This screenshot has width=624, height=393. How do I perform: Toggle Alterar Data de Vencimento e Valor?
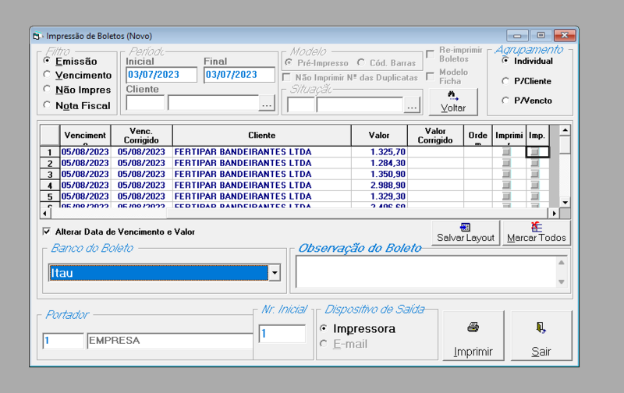tap(47, 232)
